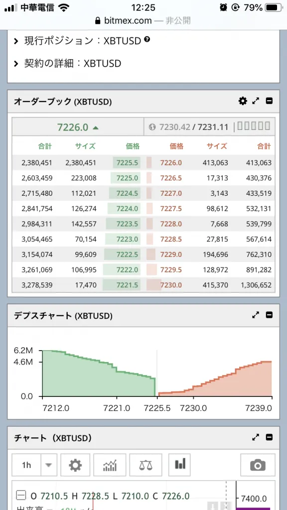The width and height of the screenshot is (287, 510).
Task: Expand the 現行ポジション：XBTUSD section
Action: (x=82, y=41)
